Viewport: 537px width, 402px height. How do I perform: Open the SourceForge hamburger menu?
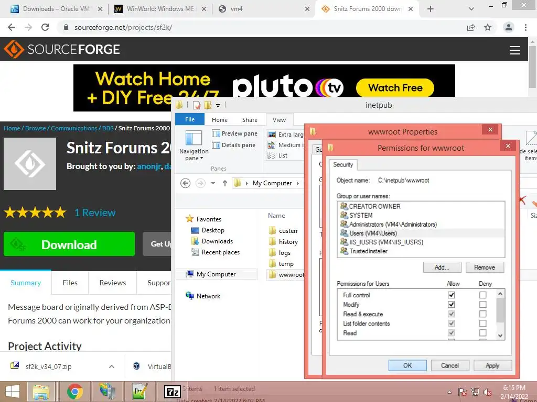click(x=515, y=50)
